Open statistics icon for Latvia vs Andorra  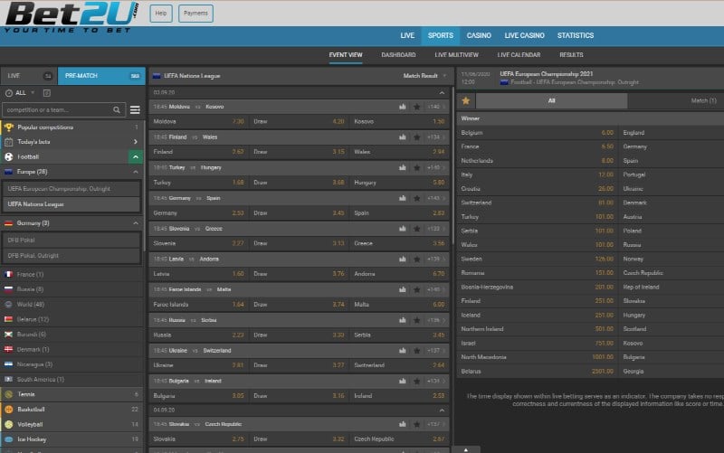pyautogui.click(x=403, y=259)
